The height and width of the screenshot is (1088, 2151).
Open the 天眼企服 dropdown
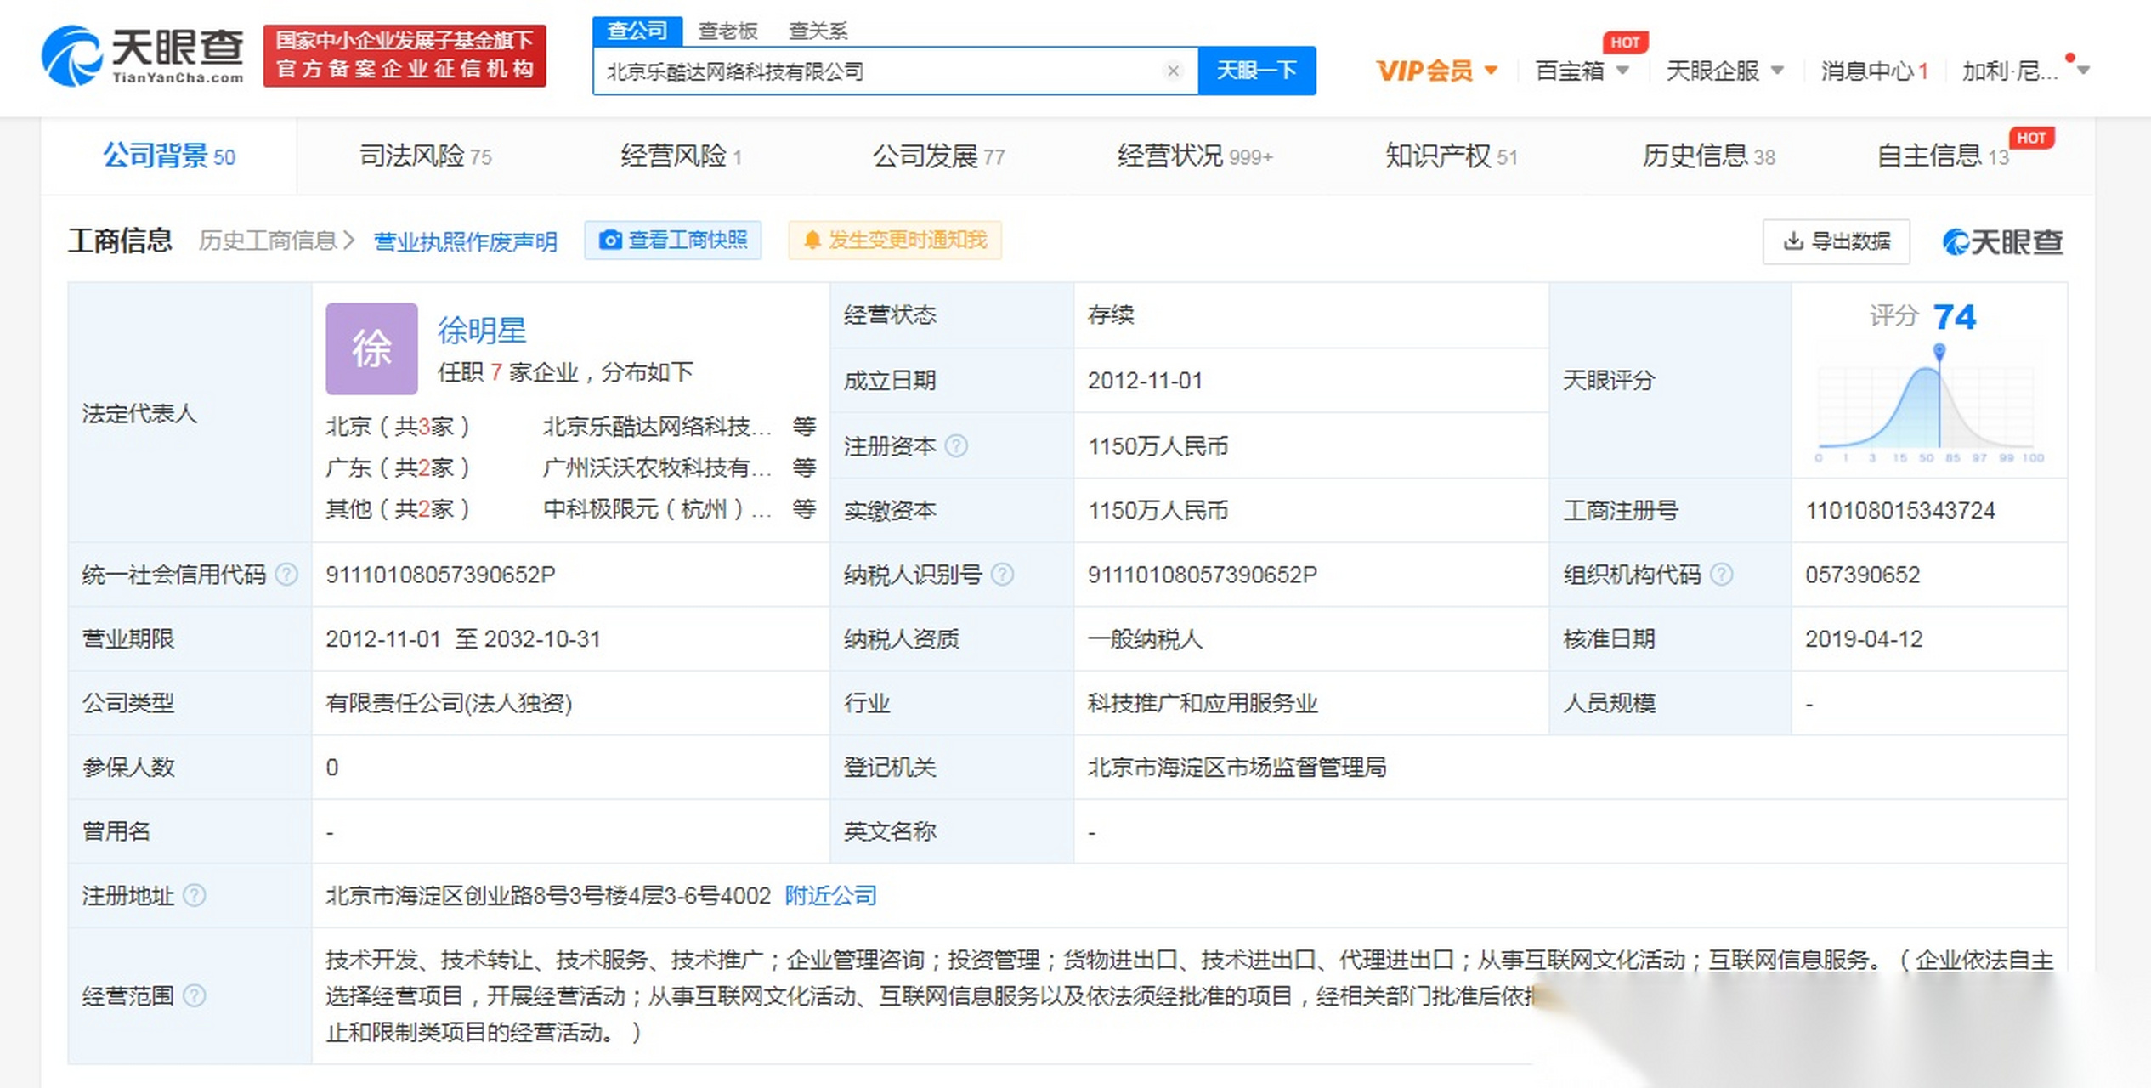pyautogui.click(x=1724, y=71)
